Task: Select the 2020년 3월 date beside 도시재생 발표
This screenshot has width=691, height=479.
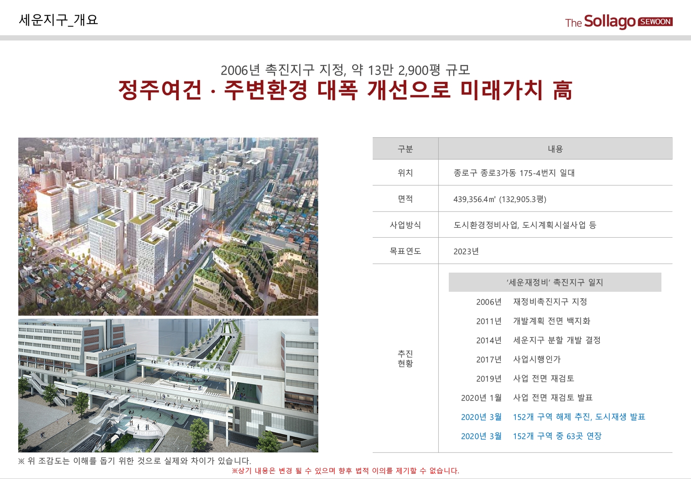Action: pyautogui.click(x=481, y=417)
